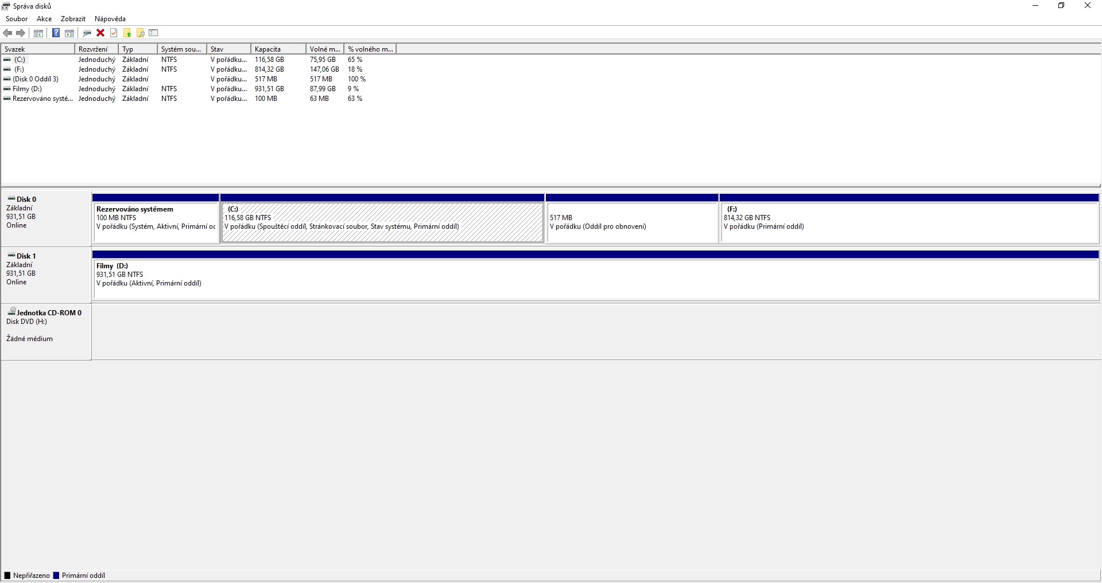Click the properties checkmark page icon

114,33
